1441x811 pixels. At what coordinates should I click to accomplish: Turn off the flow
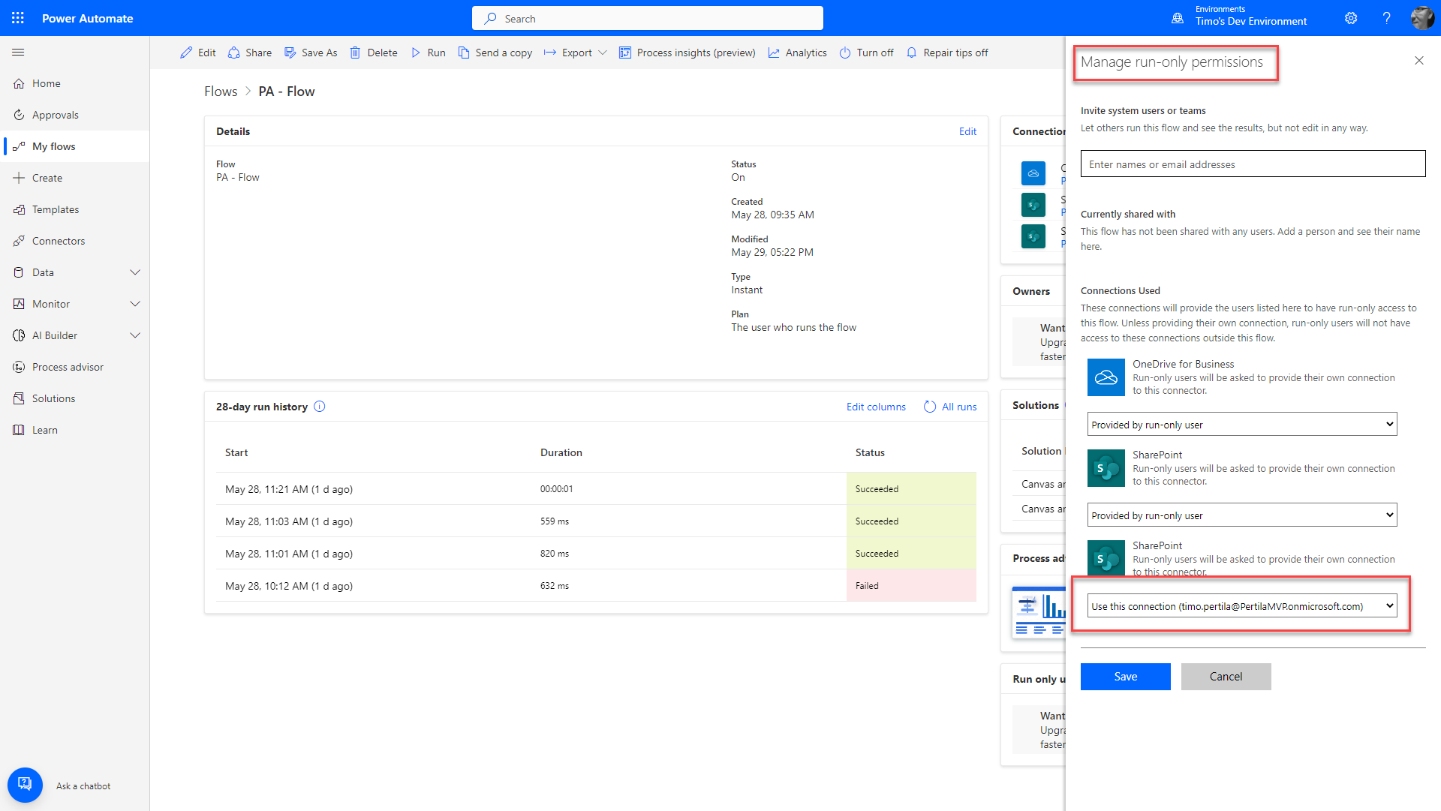point(866,53)
